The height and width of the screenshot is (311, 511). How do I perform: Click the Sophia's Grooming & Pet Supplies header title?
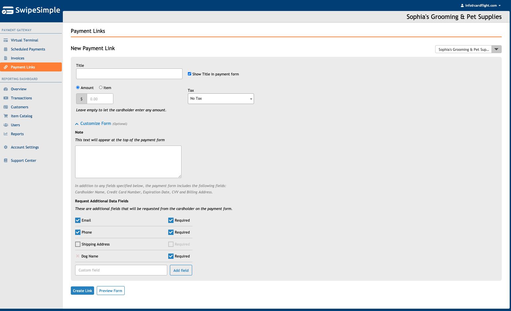coord(454,17)
